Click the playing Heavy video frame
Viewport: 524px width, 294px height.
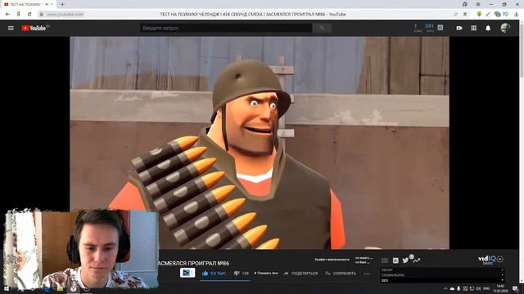click(x=260, y=143)
